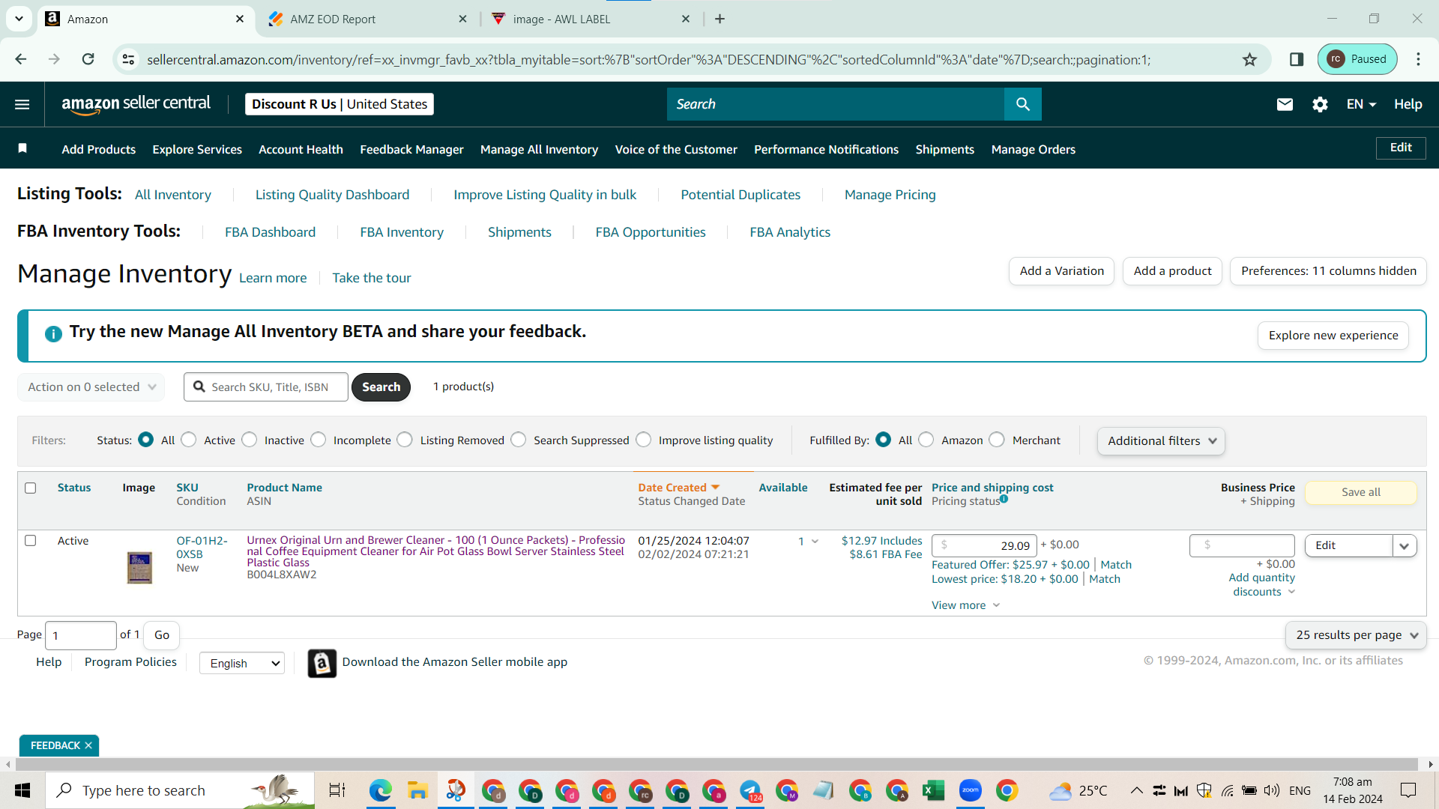Open Zoom from the taskbar
This screenshot has width=1439, height=809.
pyautogui.click(x=970, y=790)
